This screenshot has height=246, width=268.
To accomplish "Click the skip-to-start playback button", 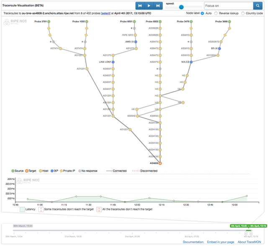I will click(x=140, y=5).
